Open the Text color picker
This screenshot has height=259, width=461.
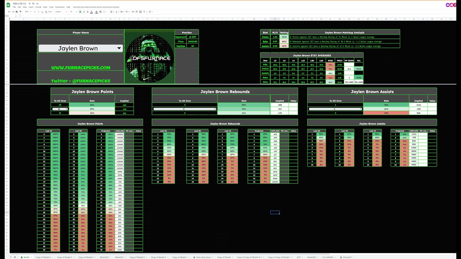point(91,12)
